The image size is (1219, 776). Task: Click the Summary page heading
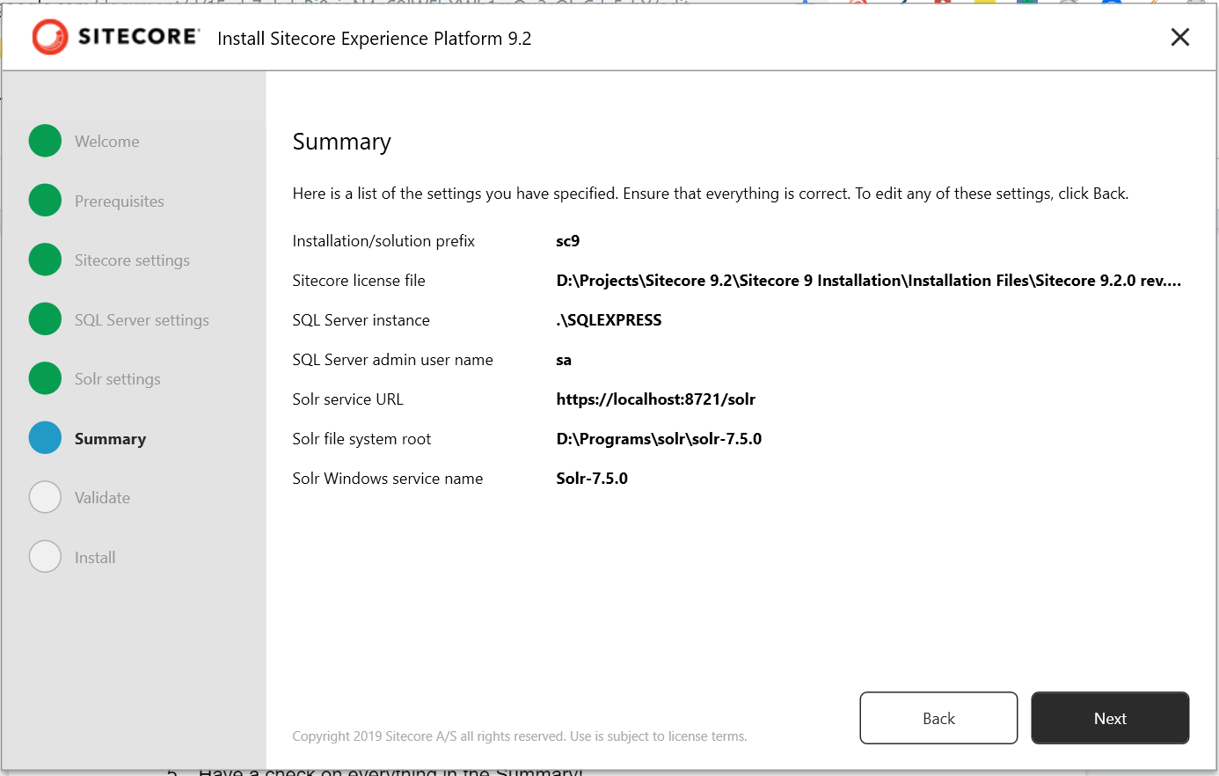pos(341,142)
